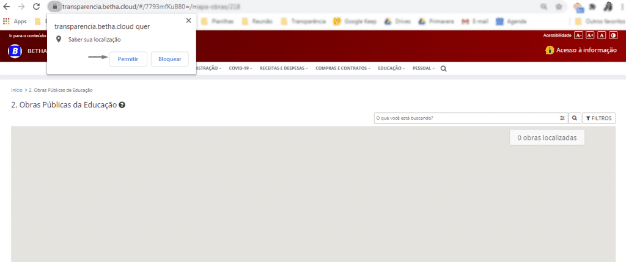
Task: Click the Início breadcrumb link
Action: [x=17, y=90]
